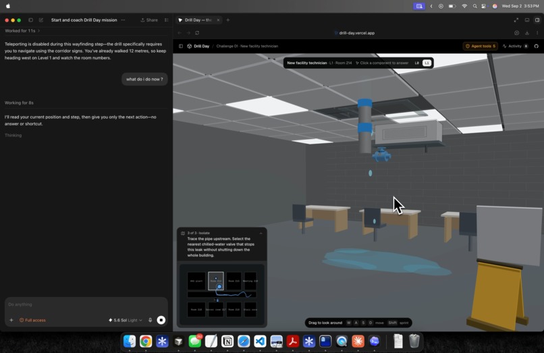The height and width of the screenshot is (353, 544).
Task: Click the W move key hint
Action: pyautogui.click(x=349, y=323)
